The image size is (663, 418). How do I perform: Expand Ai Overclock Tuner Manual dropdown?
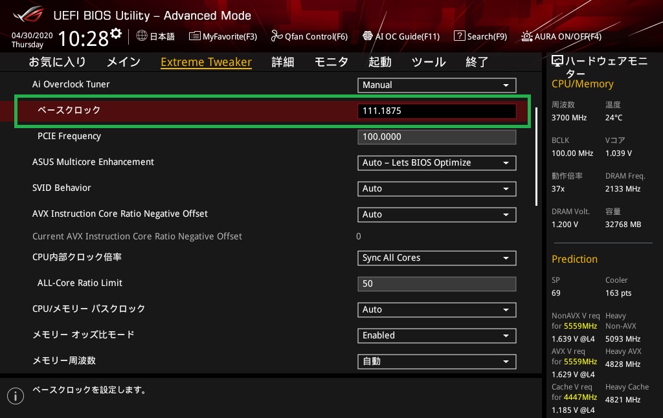pos(437,85)
